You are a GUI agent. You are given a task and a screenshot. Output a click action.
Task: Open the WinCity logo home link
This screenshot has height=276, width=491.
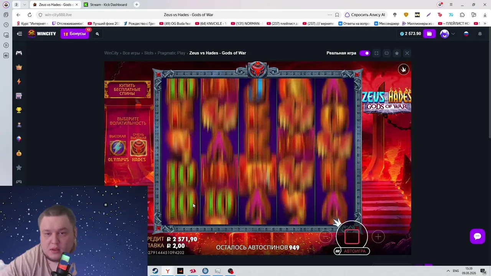pos(42,34)
